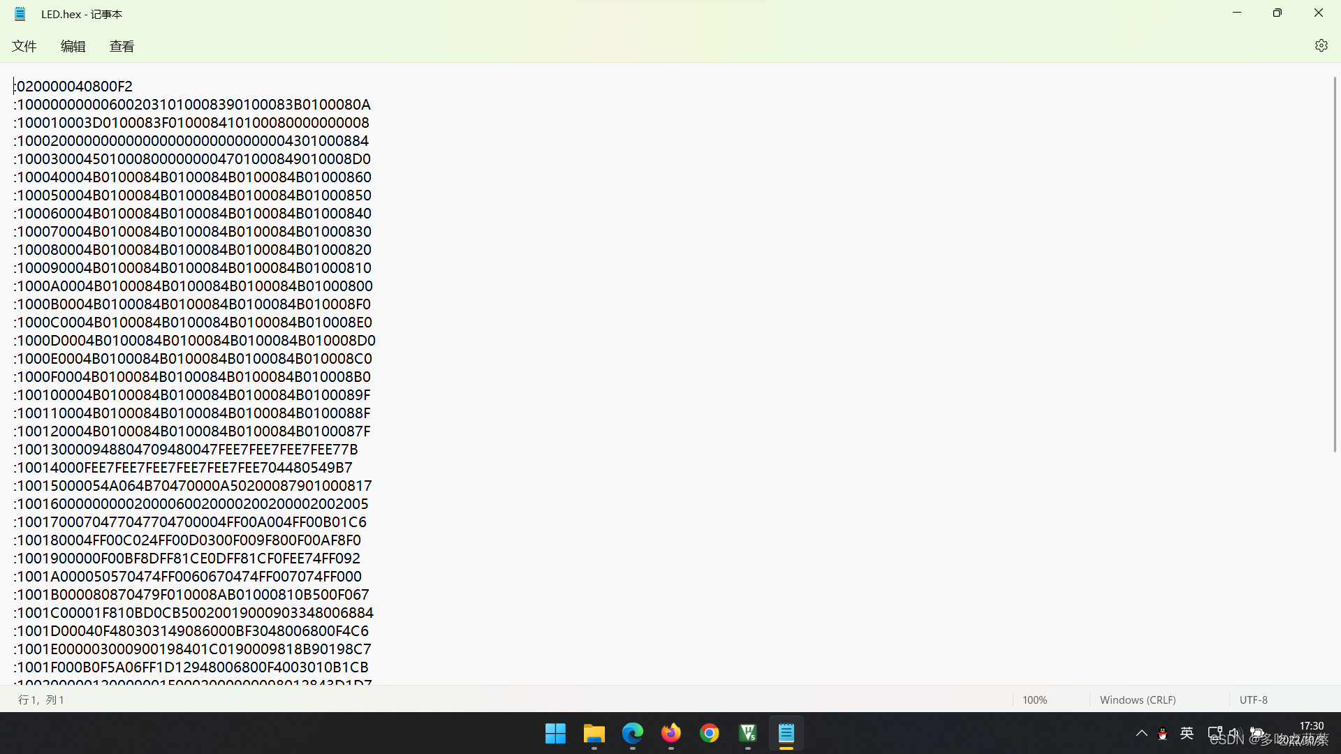This screenshot has width=1341, height=754.
Task: Open the 编辑 (Edit) menu
Action: [73, 46]
